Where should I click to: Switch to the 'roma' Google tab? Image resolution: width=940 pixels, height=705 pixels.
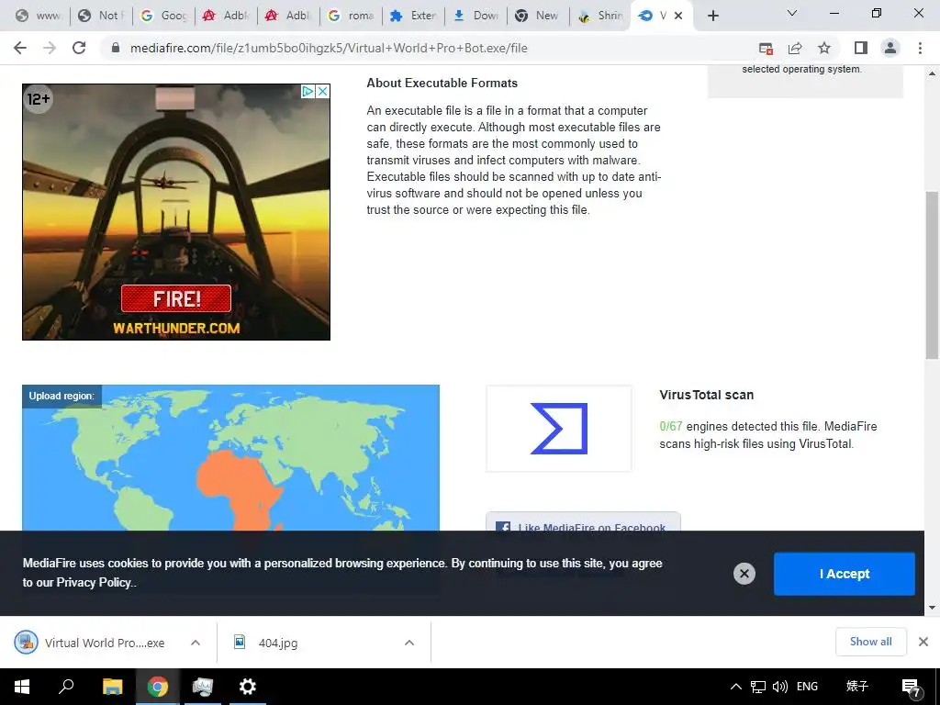[x=351, y=16]
